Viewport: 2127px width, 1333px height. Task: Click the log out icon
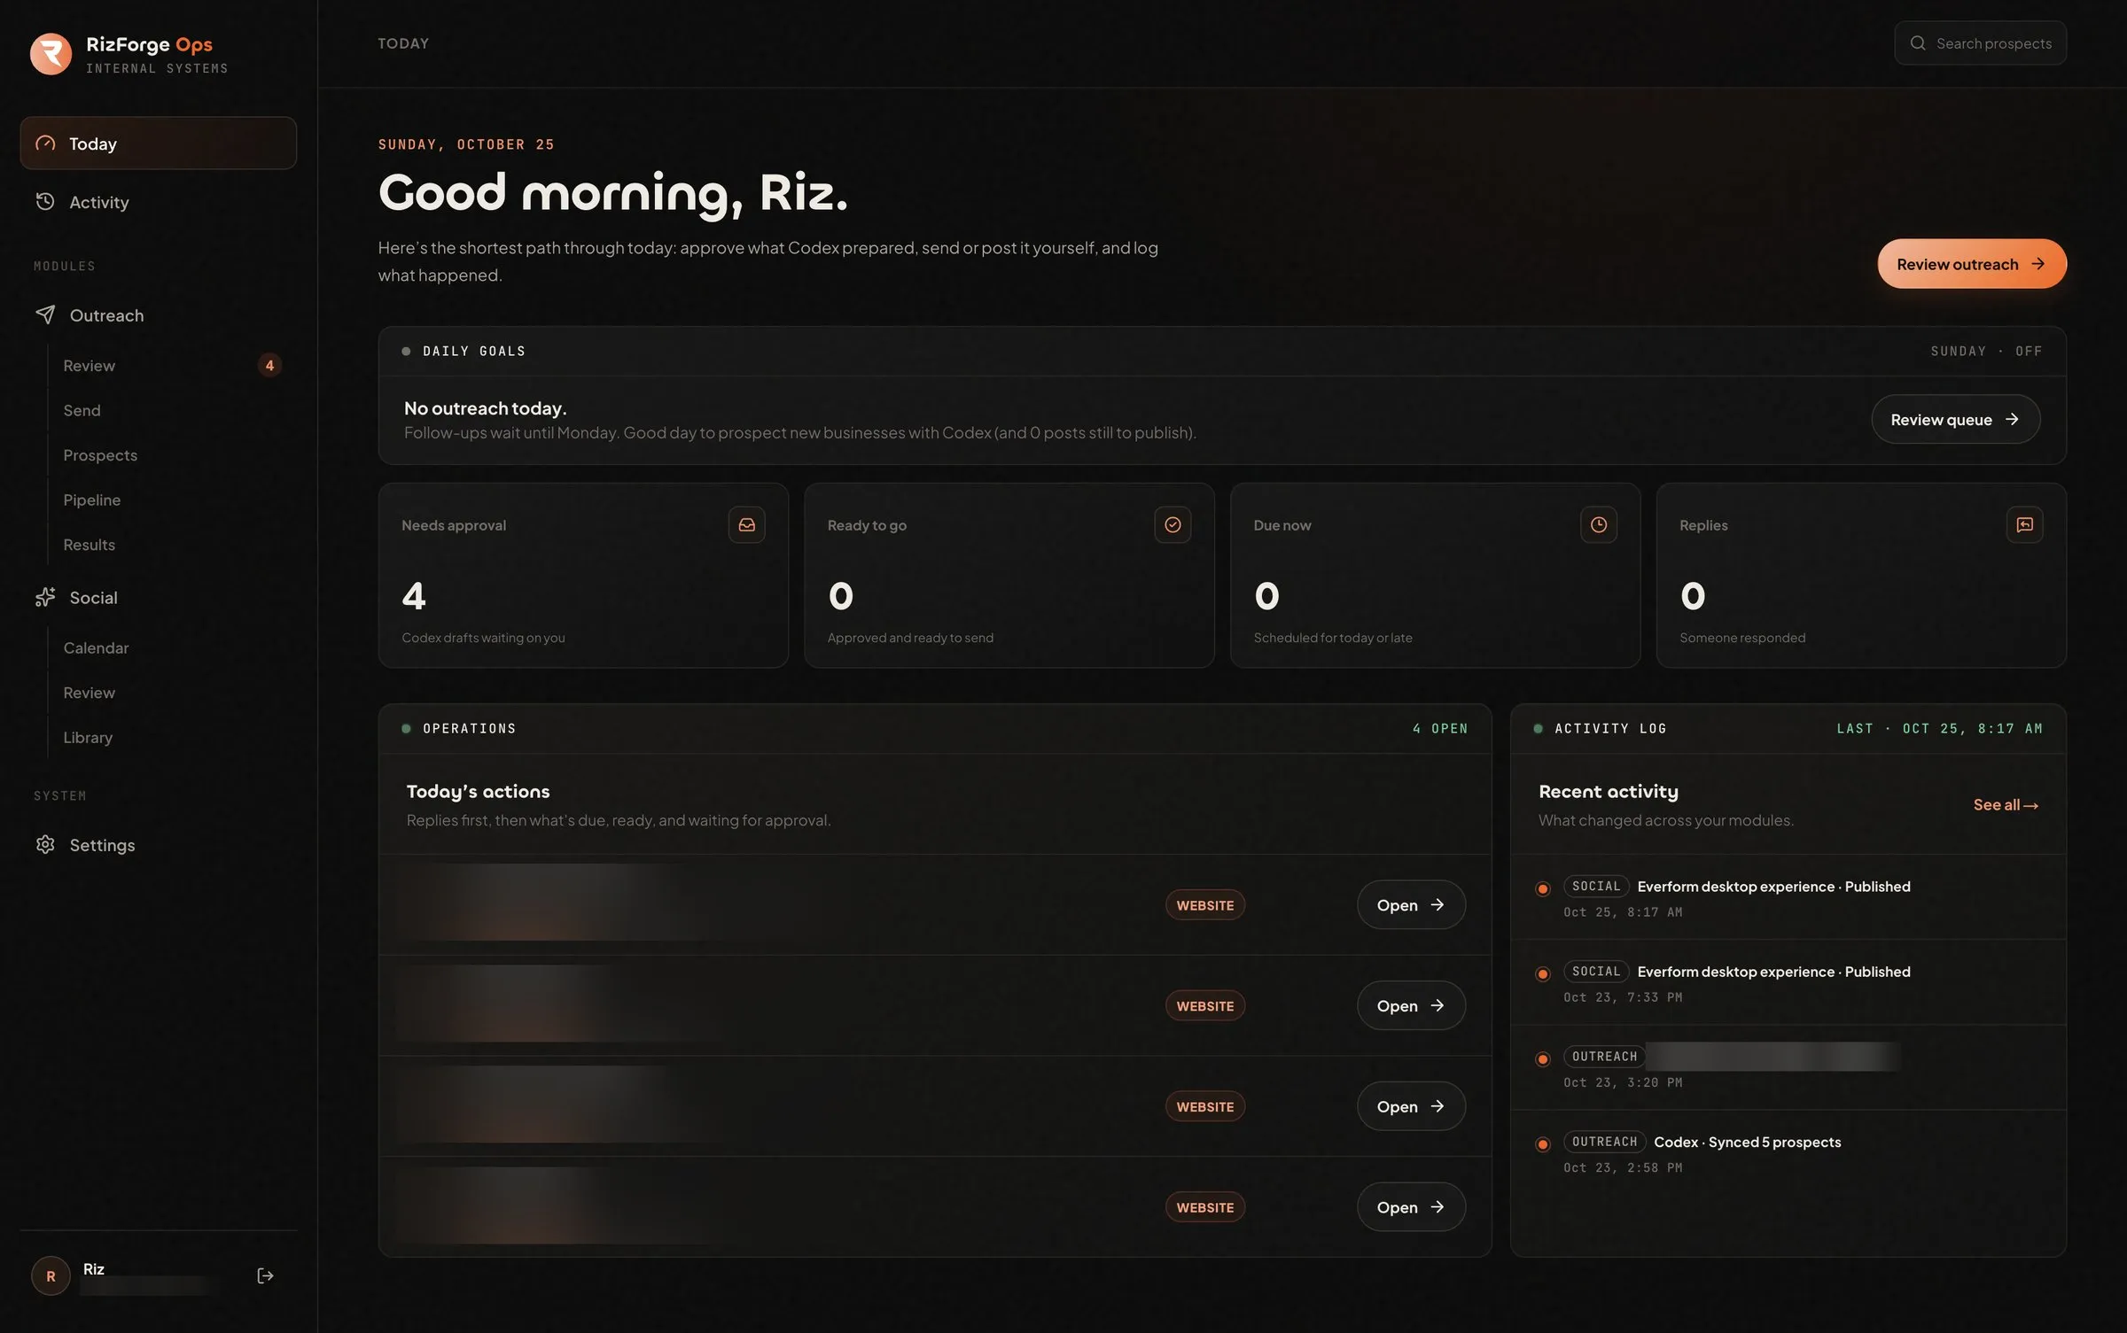(x=265, y=1276)
